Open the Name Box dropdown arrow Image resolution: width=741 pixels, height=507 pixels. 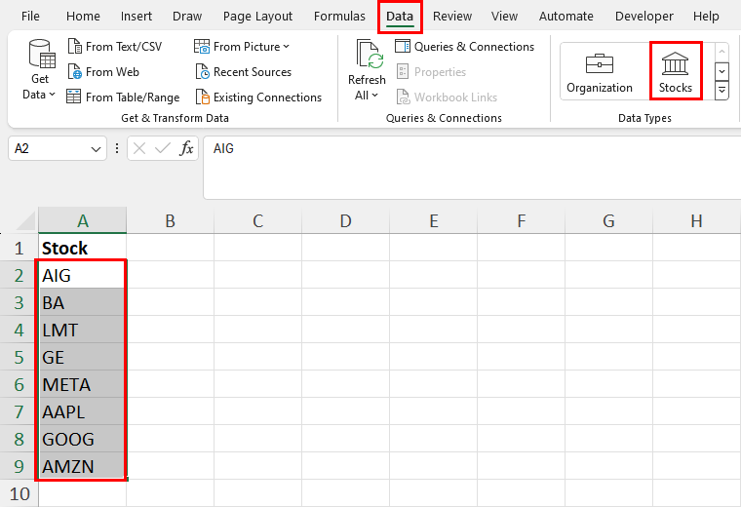coord(96,149)
